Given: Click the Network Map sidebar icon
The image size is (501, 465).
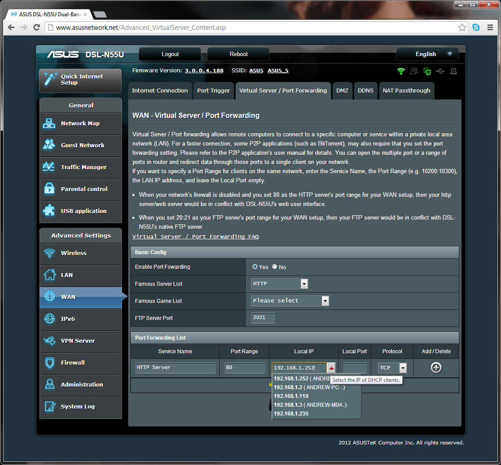Looking at the screenshot, I should (x=49, y=123).
